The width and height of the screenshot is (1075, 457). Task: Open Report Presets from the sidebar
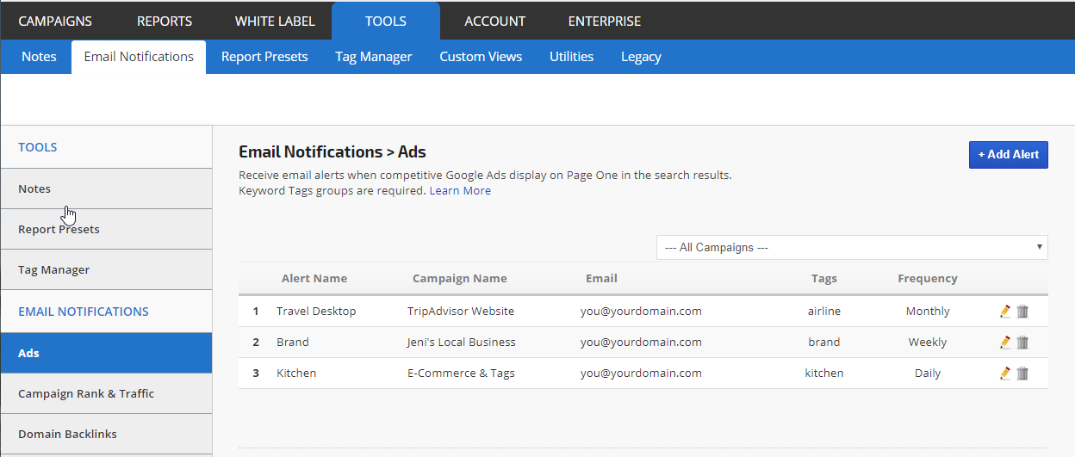[x=59, y=230]
